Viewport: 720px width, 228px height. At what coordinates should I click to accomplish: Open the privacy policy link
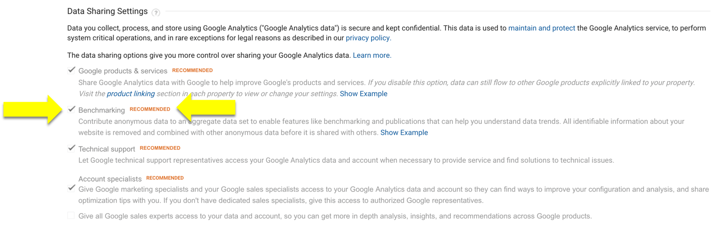[x=368, y=38]
